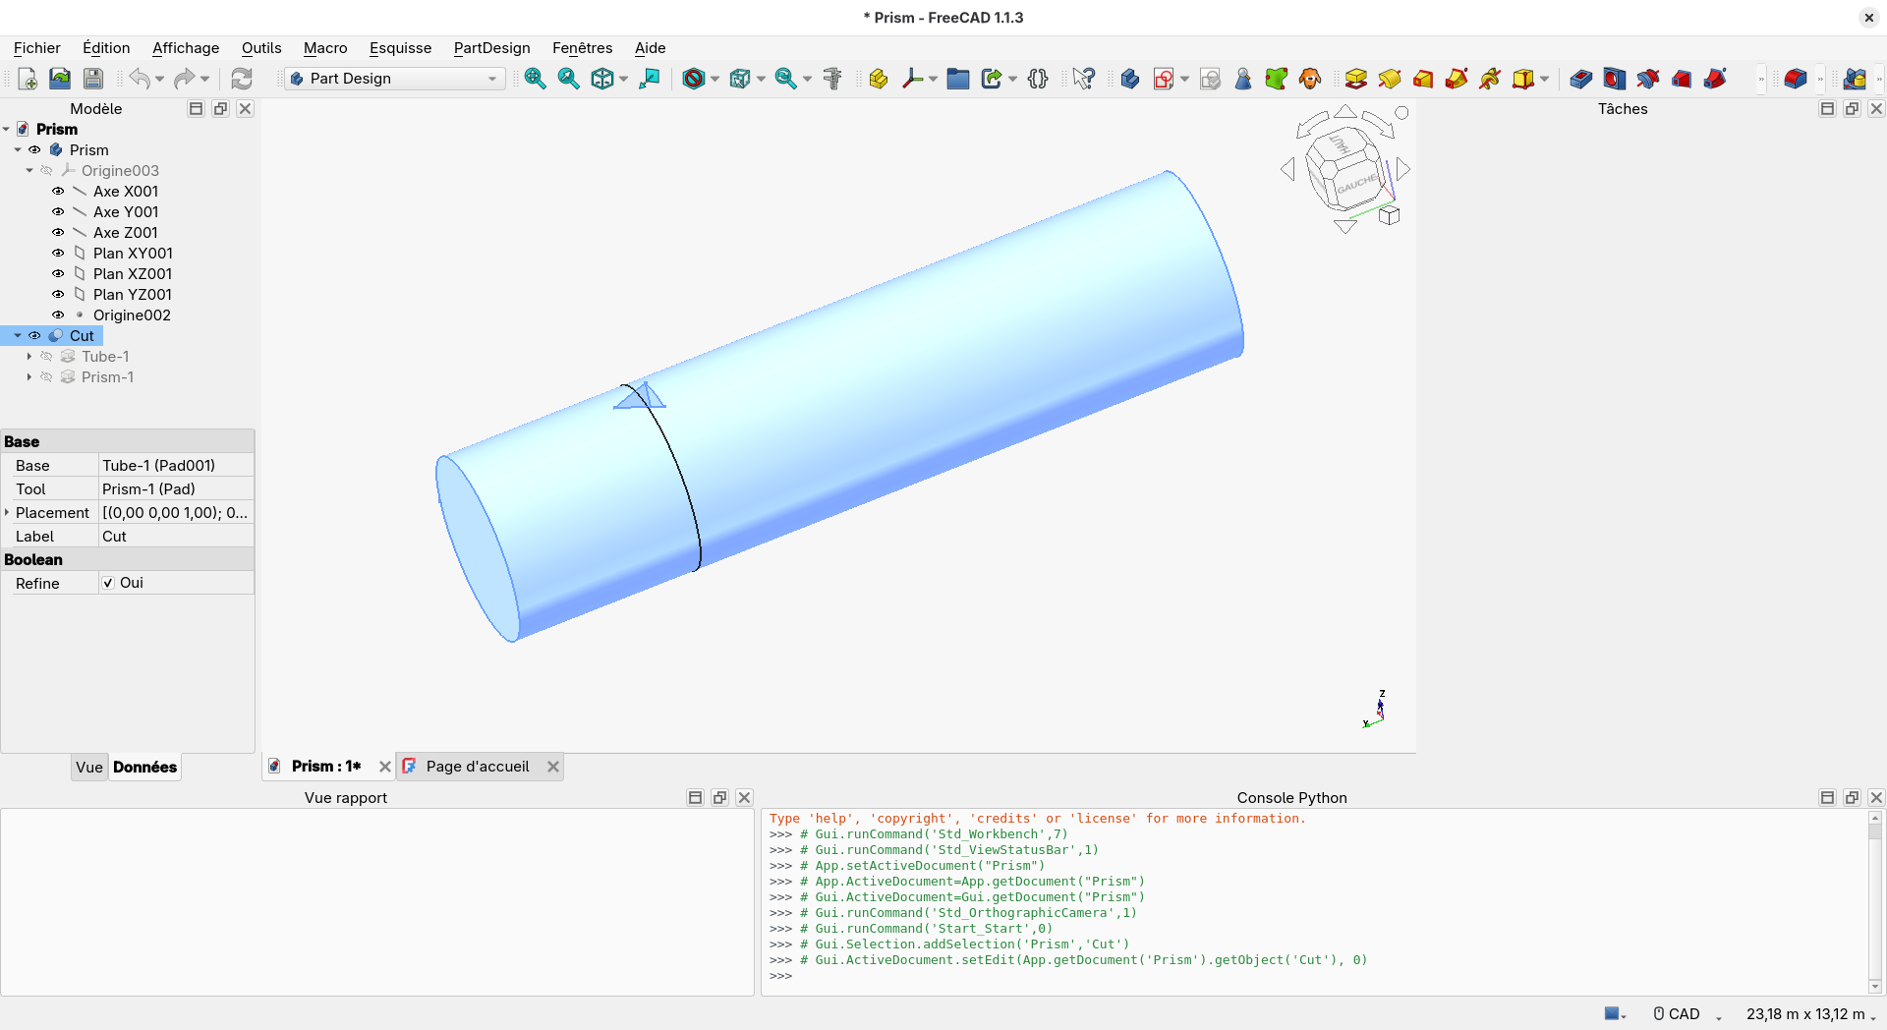Expand the Prism-1 tree node
This screenshot has height=1030, width=1887.
coord(29,377)
